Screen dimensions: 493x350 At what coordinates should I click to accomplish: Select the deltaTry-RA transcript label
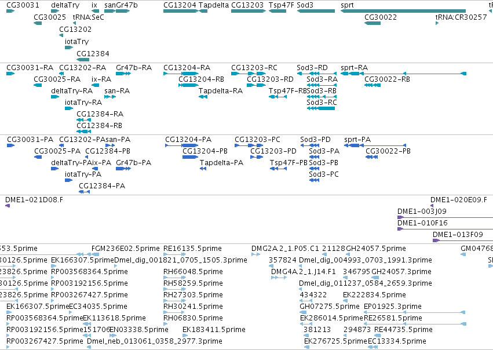click(72, 91)
